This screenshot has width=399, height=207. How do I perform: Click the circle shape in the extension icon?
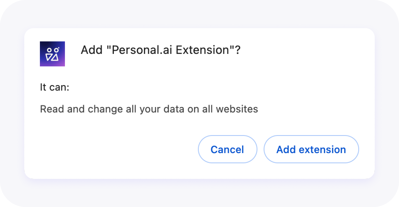click(49, 49)
